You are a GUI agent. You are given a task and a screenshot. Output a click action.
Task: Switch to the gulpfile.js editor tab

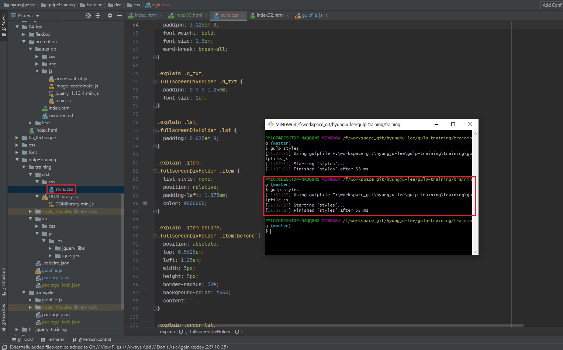(x=312, y=15)
